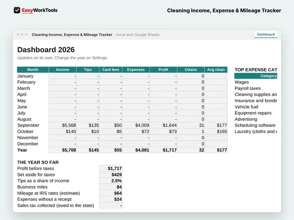Click yearly tips total $145
The width and height of the screenshot is (294, 220).
(x=88, y=150)
